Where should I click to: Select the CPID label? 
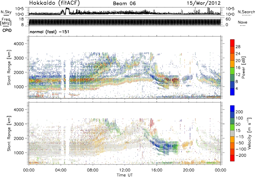click(x=7, y=30)
